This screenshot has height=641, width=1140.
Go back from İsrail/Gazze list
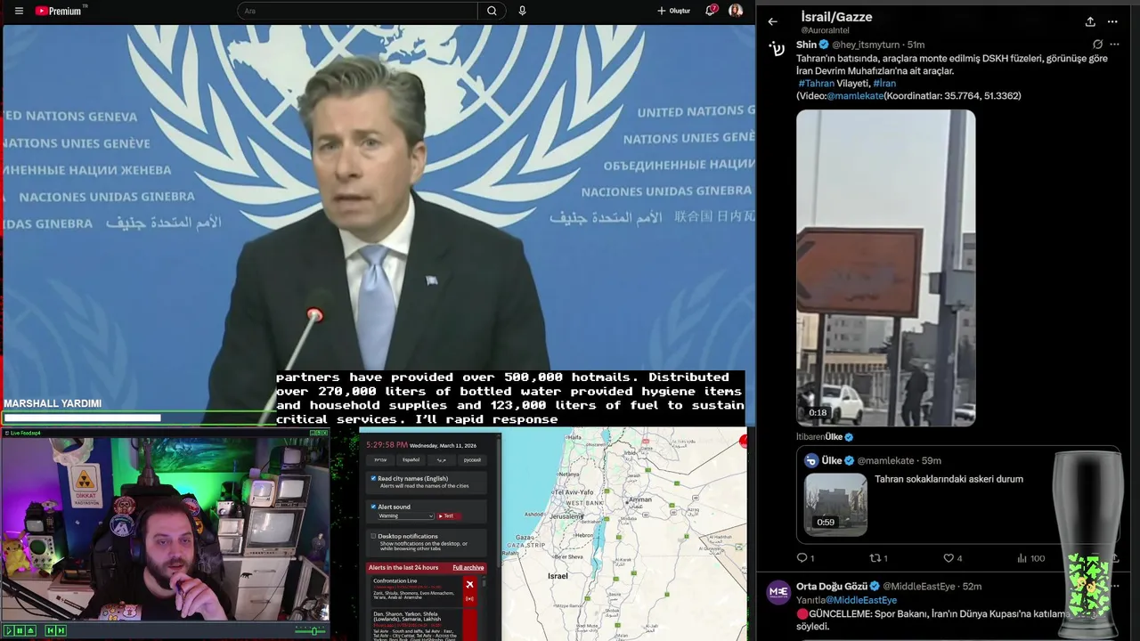(773, 21)
